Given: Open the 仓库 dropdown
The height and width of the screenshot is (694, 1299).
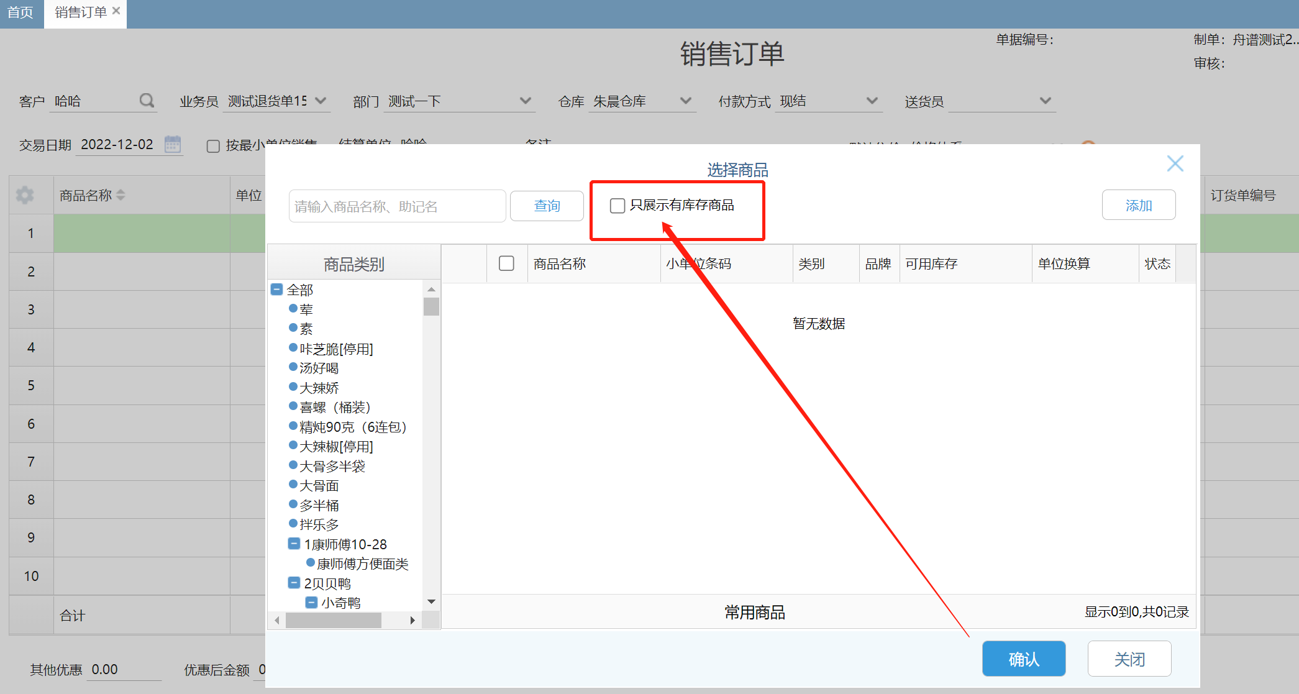Looking at the screenshot, I should tap(686, 101).
